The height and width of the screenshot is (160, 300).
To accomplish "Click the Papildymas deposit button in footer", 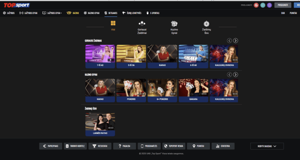I will (50, 146).
